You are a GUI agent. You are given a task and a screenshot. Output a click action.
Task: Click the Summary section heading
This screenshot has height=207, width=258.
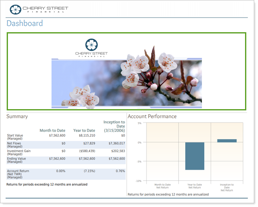(17, 117)
